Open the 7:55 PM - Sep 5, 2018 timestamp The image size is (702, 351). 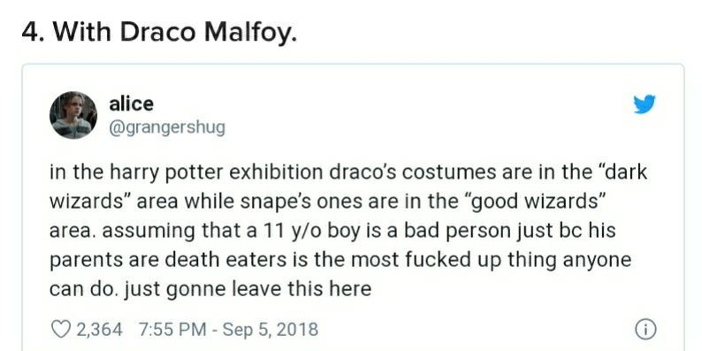point(228,330)
